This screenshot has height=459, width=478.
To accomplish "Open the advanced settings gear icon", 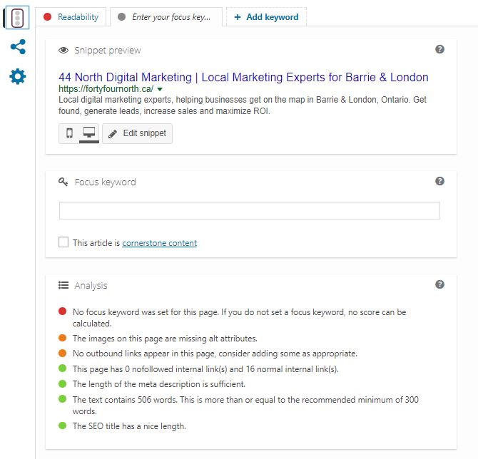I will tap(18, 76).
